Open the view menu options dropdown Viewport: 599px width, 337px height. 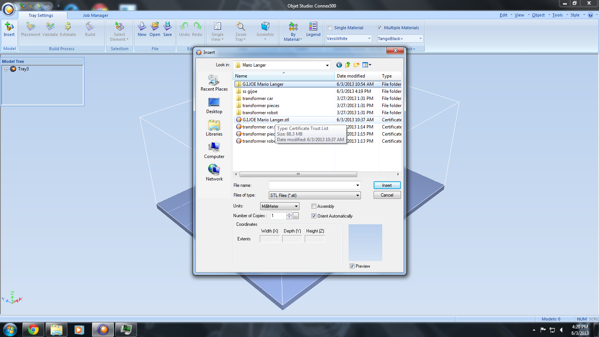click(x=367, y=65)
